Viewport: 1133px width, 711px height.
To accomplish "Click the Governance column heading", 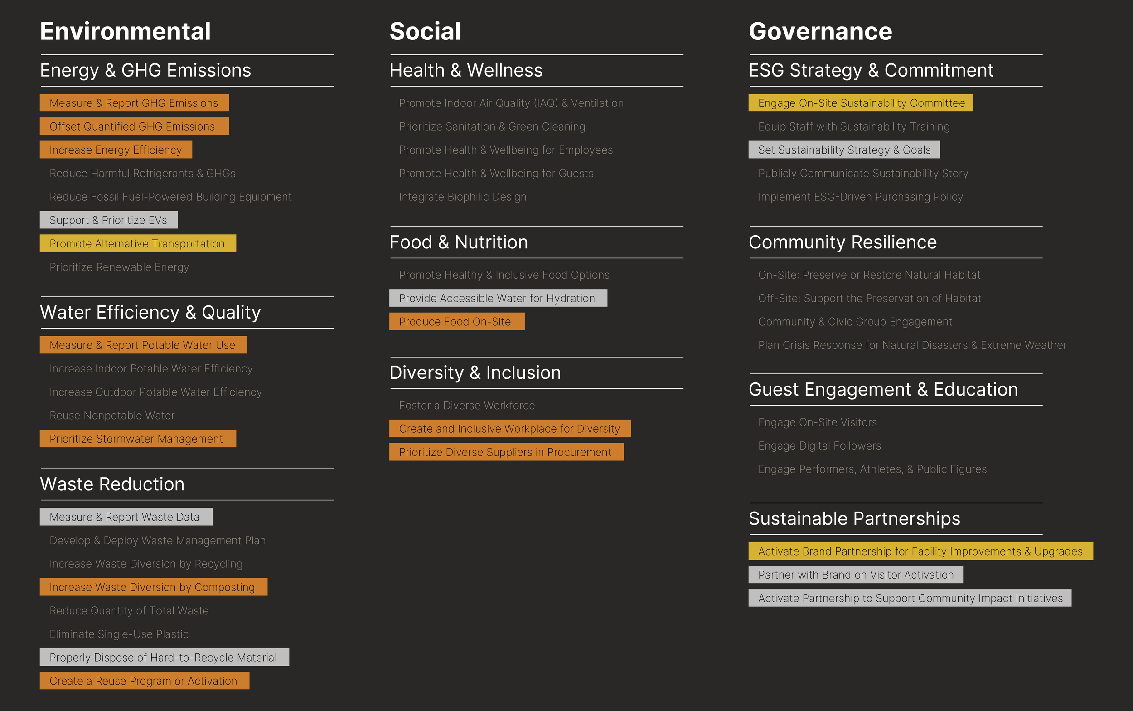I will tap(820, 31).
